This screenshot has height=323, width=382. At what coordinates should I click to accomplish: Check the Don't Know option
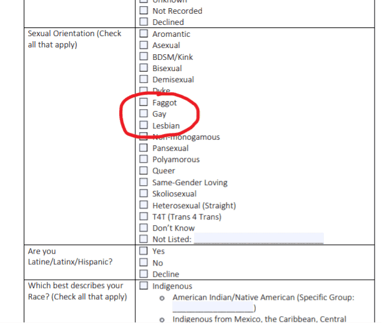[x=144, y=228]
